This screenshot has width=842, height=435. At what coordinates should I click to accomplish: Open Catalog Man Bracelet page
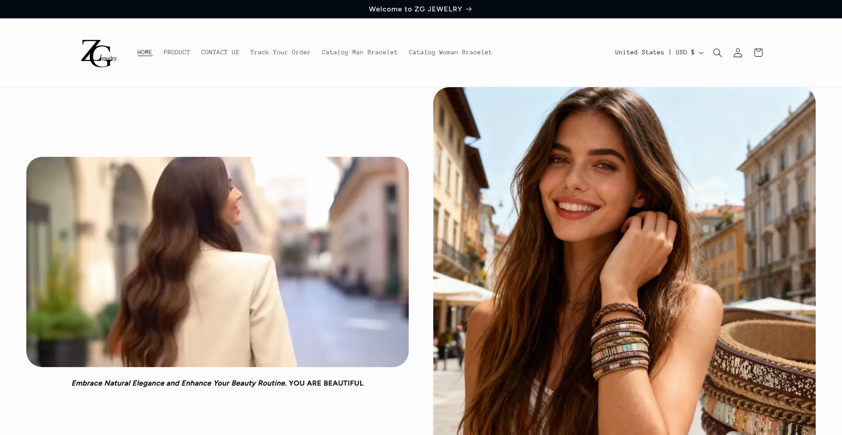(360, 53)
